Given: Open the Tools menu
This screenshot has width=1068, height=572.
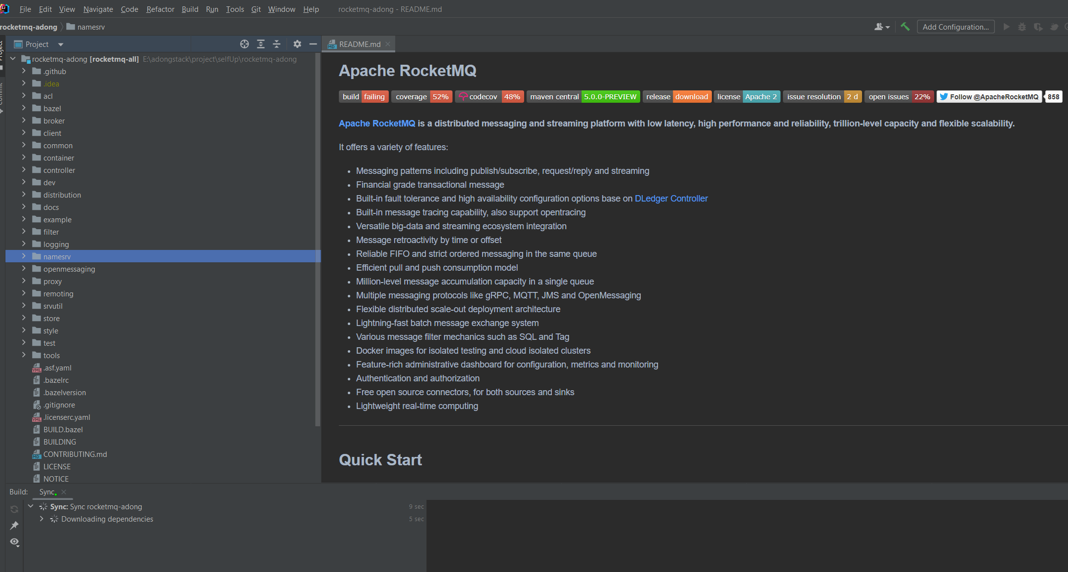Looking at the screenshot, I should (x=235, y=9).
